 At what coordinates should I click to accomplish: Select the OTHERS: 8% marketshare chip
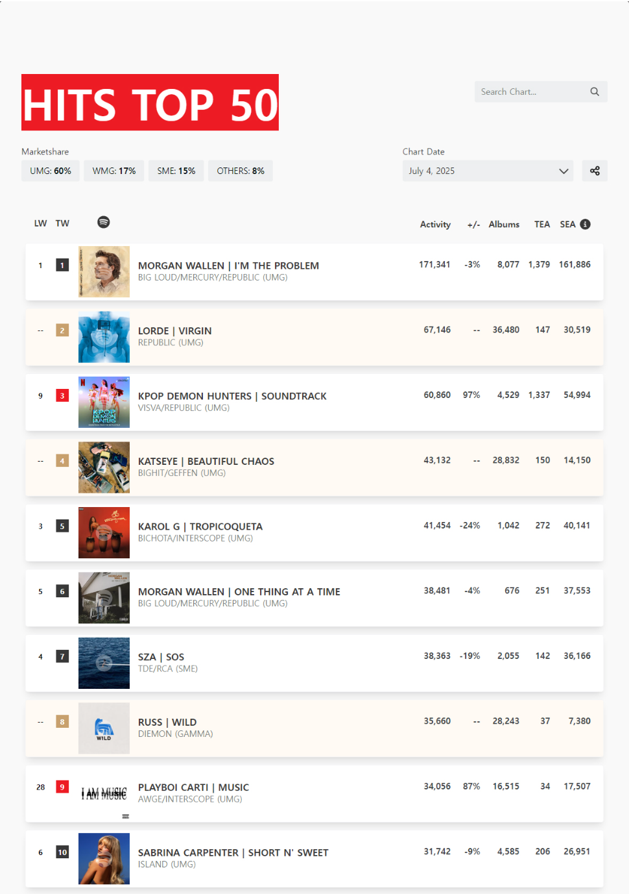coord(241,171)
